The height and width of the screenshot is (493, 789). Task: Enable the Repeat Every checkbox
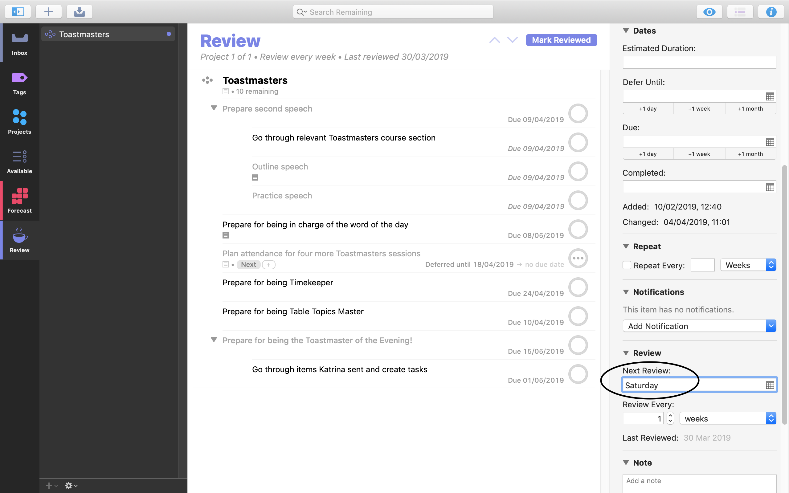pos(626,265)
